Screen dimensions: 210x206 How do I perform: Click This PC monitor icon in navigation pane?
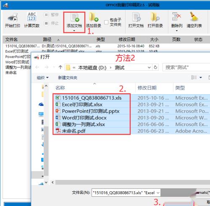[x=41, y=114]
